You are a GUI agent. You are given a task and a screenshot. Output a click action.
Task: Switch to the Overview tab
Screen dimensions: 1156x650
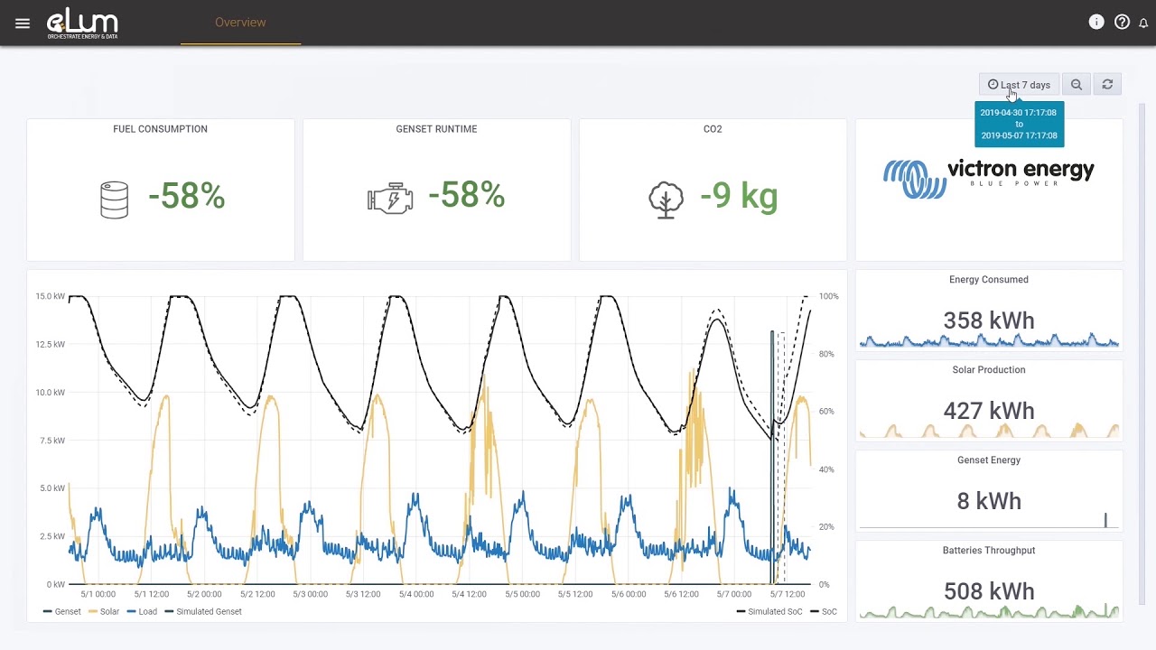240,23
